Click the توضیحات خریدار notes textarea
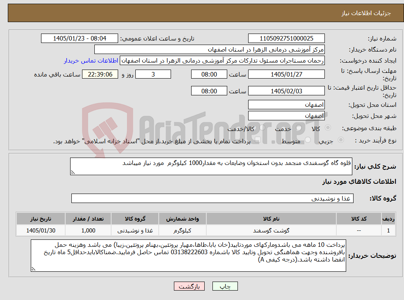 [188, 255]
